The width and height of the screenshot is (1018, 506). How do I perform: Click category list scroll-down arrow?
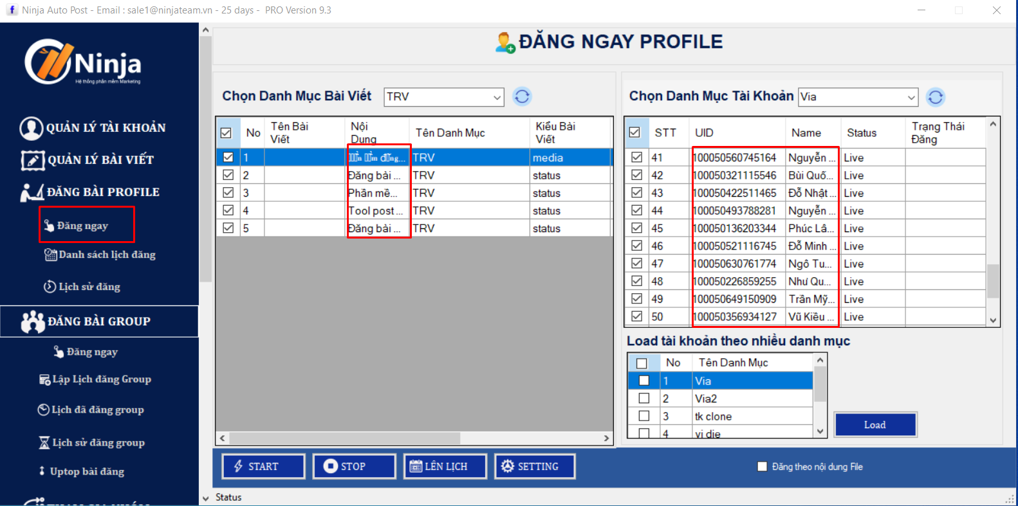(x=820, y=431)
